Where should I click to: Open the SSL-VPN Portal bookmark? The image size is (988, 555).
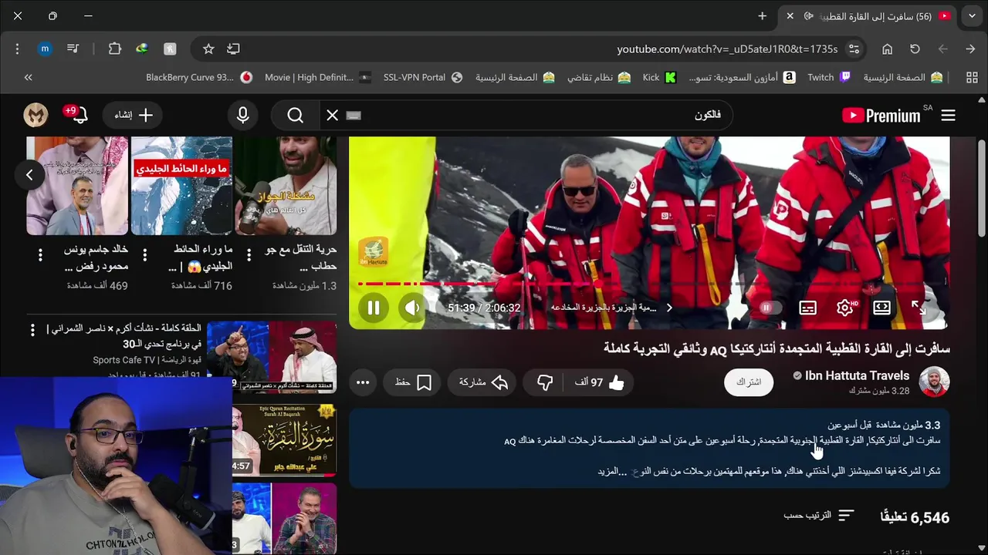[423, 77]
